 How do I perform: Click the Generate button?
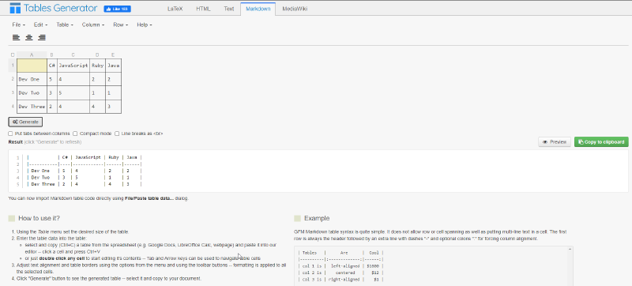(25, 122)
